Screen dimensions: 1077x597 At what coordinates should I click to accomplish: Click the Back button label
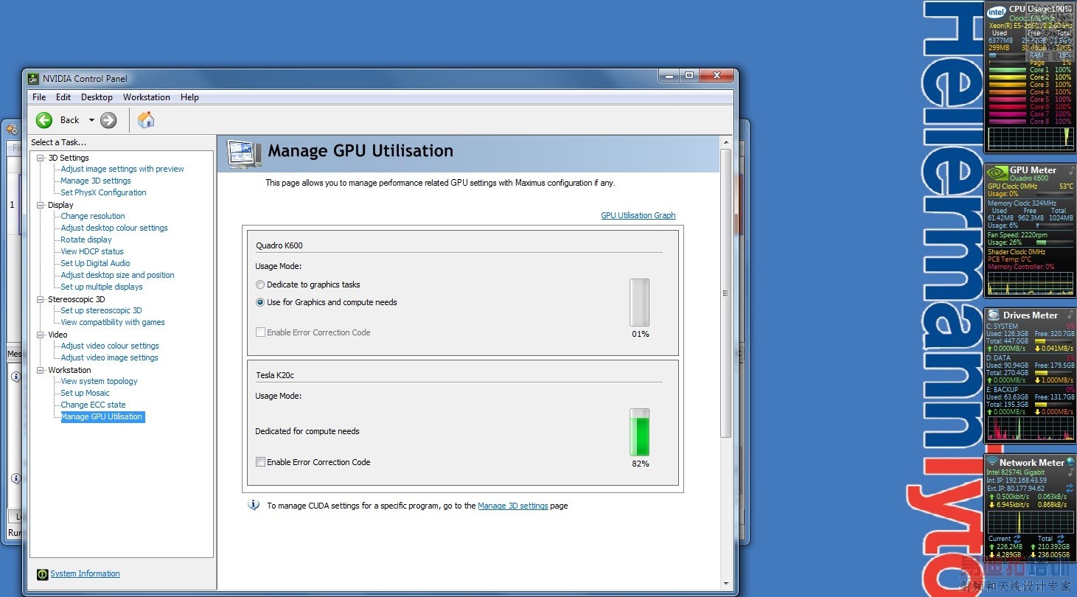click(x=69, y=120)
